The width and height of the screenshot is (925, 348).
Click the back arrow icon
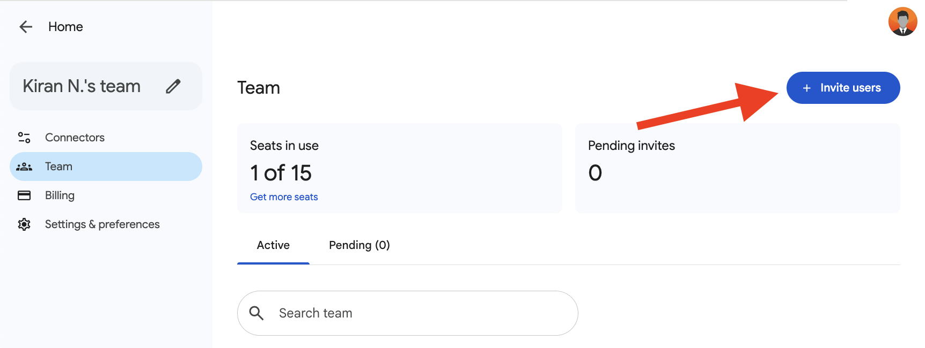tap(26, 27)
